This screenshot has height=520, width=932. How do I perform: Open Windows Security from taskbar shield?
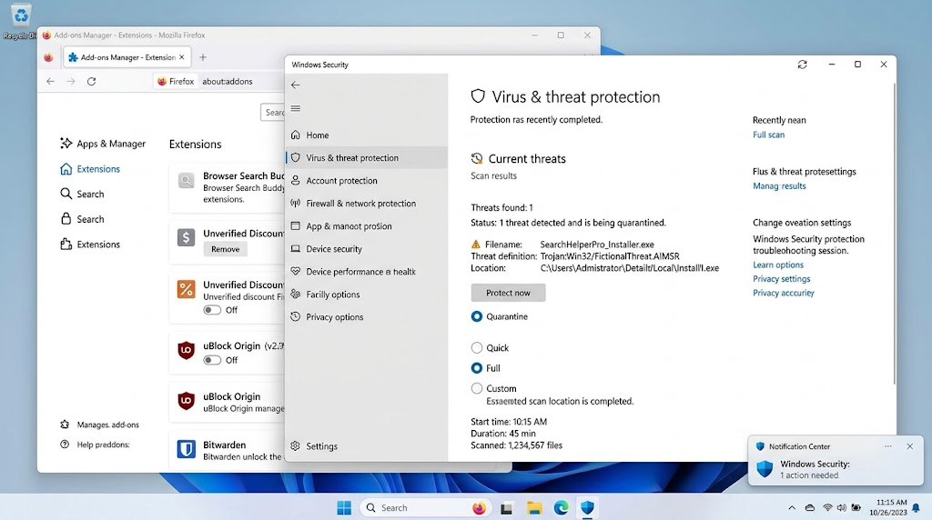click(x=587, y=507)
